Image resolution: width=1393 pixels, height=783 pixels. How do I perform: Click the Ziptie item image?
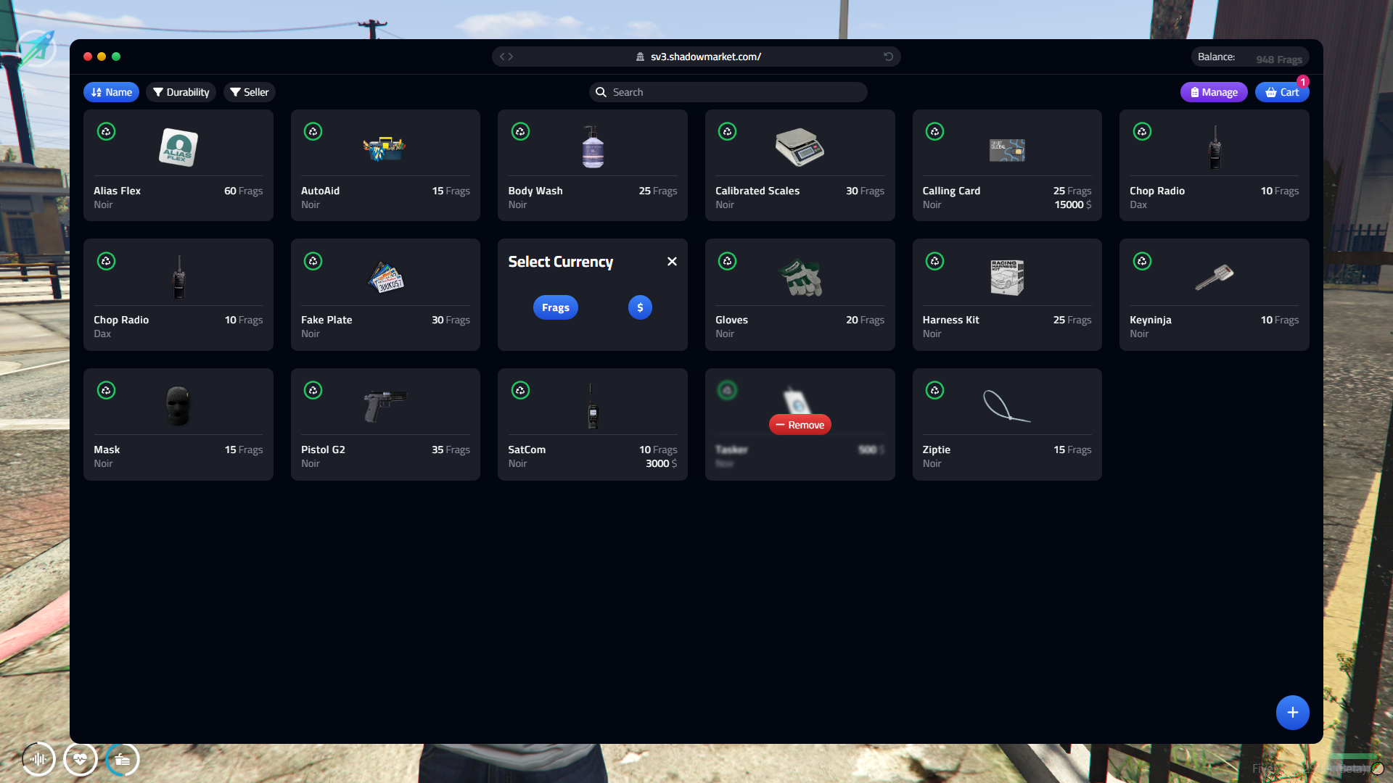[x=1007, y=406]
